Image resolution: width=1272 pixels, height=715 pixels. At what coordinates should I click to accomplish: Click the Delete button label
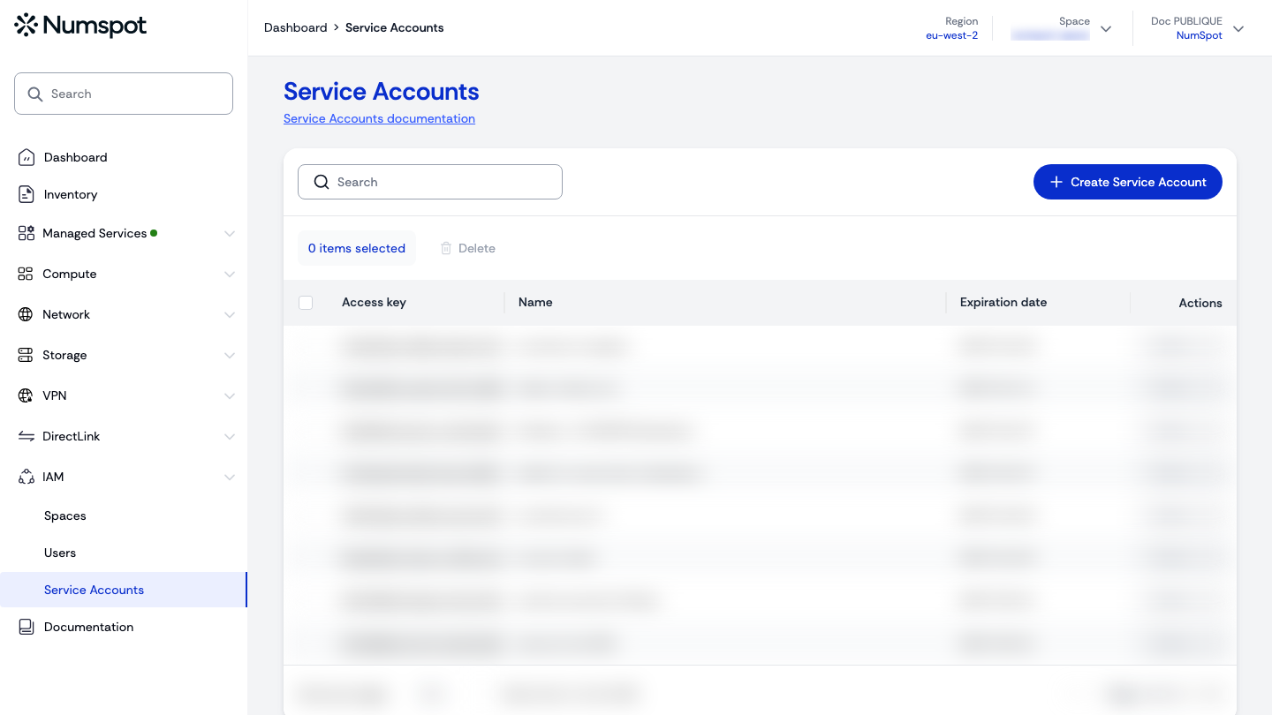click(x=477, y=248)
